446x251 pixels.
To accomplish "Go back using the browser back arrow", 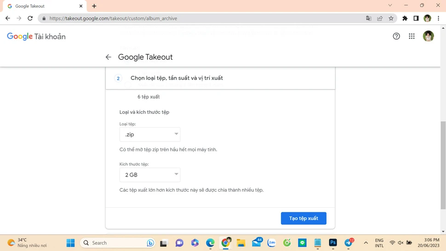I will tap(8, 18).
